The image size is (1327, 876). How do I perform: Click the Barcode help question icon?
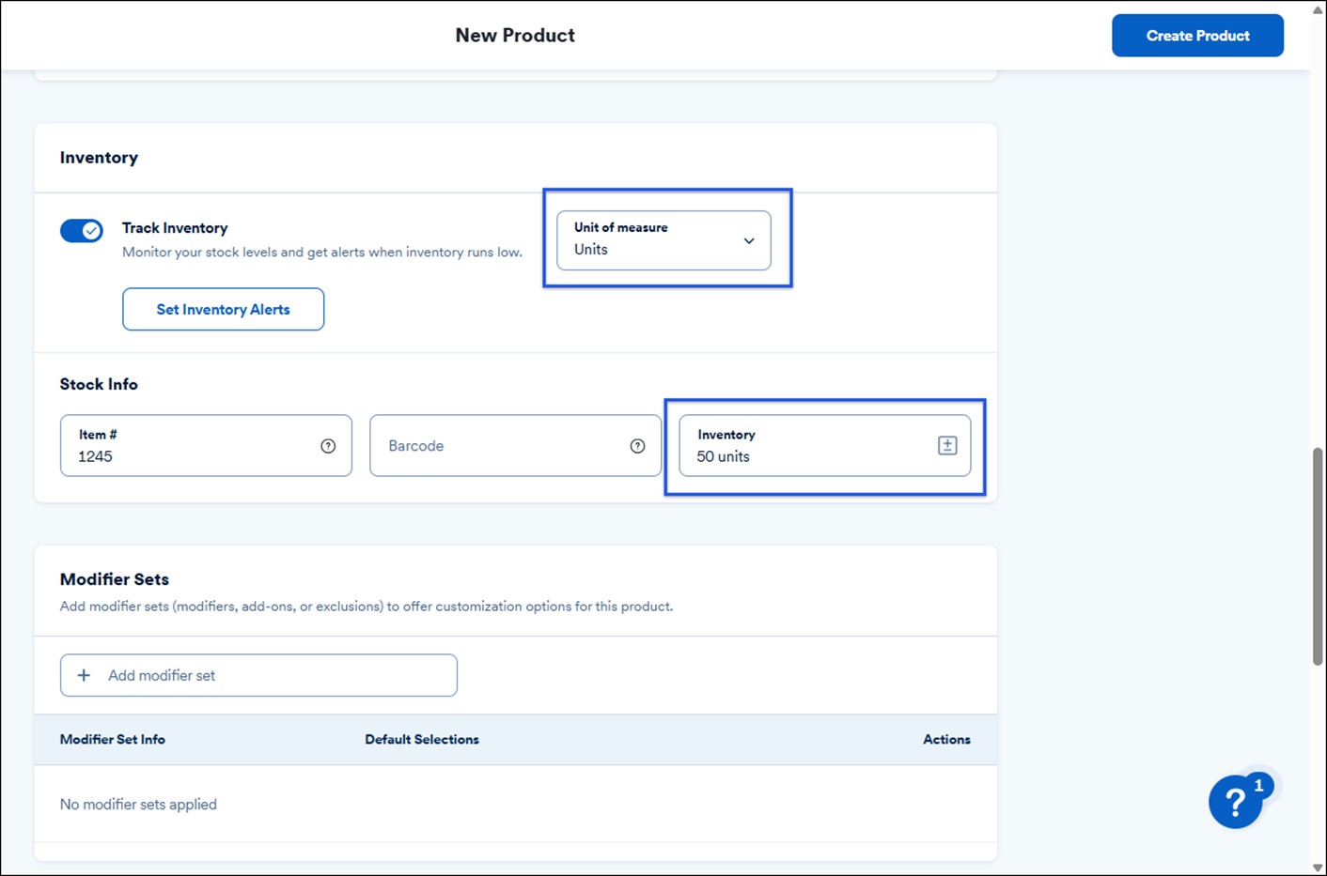[x=637, y=446]
